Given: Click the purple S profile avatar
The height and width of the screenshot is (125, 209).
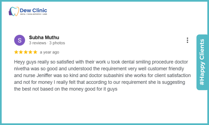Looking at the screenshot, I should click(x=20, y=40).
